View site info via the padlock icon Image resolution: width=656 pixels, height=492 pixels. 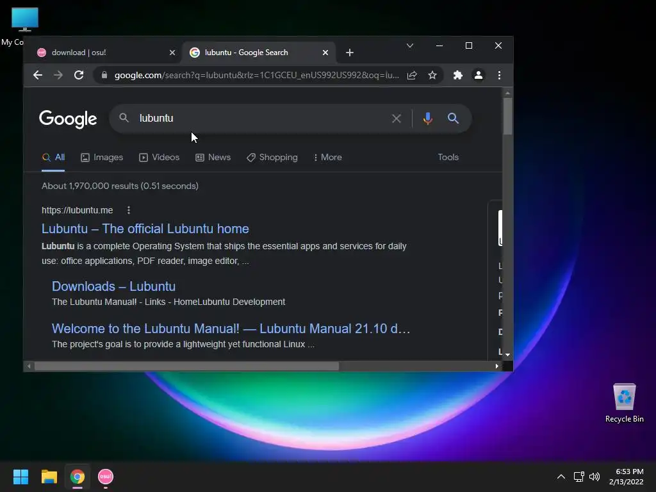[104, 76]
